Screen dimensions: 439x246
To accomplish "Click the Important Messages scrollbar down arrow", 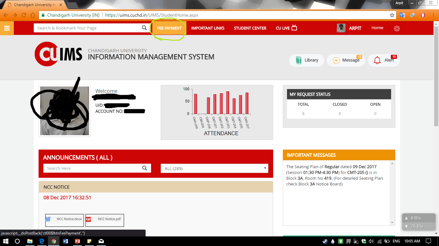I will click(392, 223).
